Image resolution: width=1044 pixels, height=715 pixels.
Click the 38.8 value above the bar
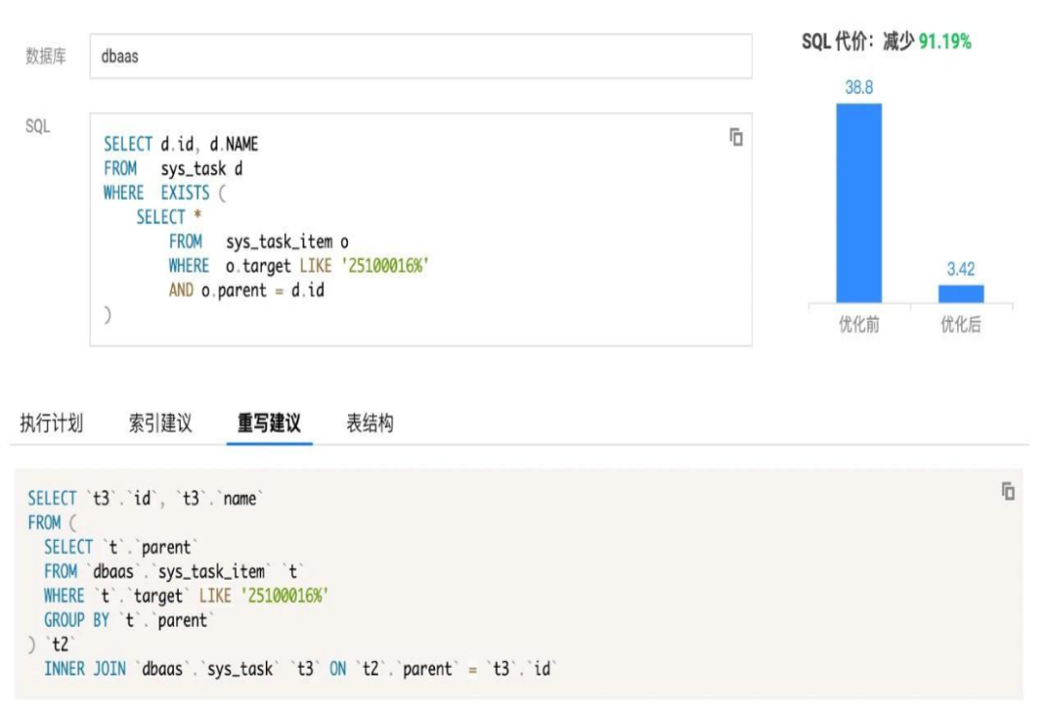(858, 88)
